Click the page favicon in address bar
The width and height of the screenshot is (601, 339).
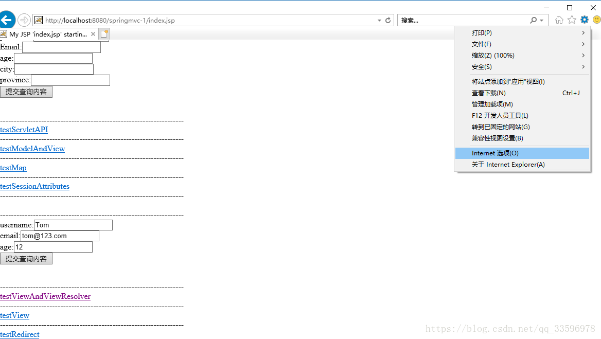[39, 20]
